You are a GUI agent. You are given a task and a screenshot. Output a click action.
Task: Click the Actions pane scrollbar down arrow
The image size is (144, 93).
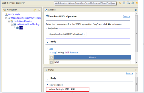[137, 62]
